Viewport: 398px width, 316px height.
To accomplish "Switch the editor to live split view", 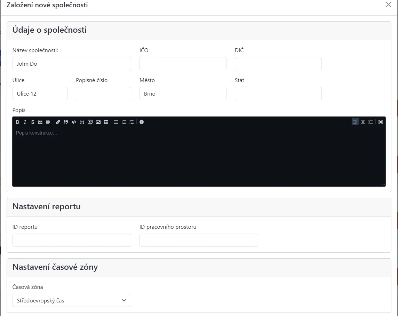I will (363, 122).
